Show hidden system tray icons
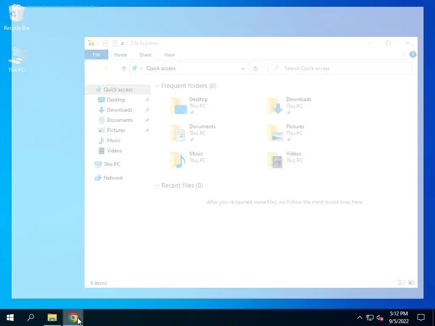 point(359,318)
